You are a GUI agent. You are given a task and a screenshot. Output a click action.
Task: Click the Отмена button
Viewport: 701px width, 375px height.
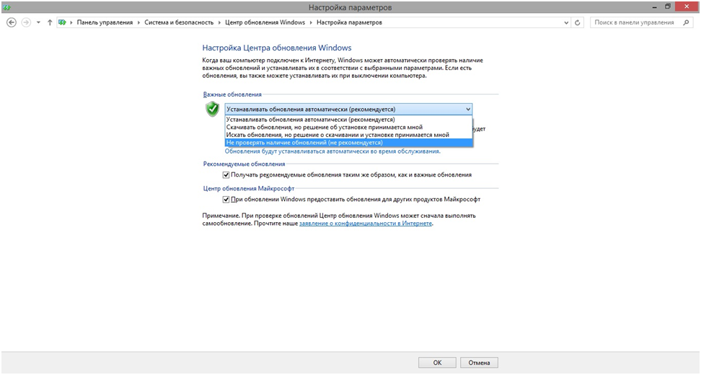[x=479, y=363]
